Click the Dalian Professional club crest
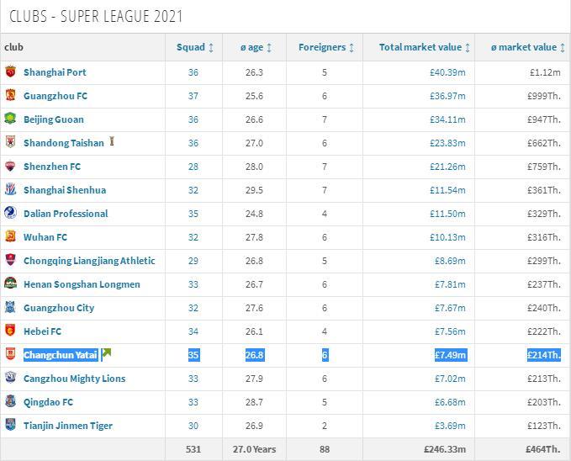Viewport: 571px width, 461px height. (10, 213)
